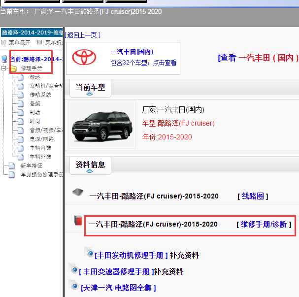Open 车辆内饰 in the tree

point(40,148)
